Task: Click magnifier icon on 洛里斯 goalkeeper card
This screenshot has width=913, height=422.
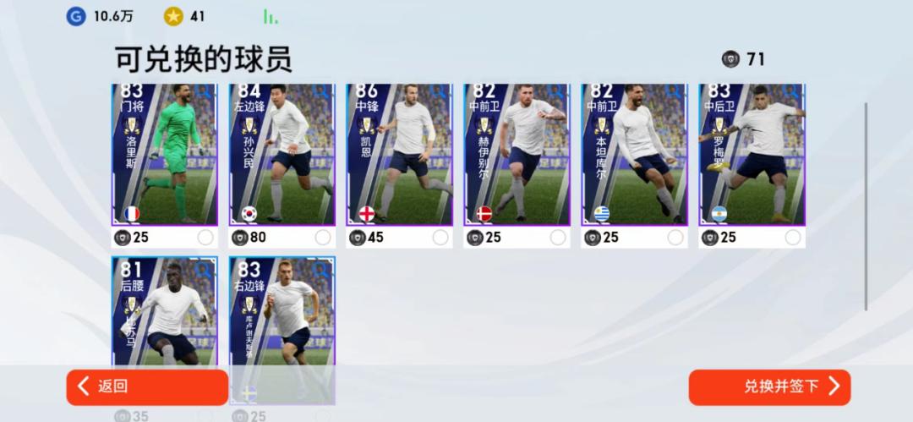Action: (205, 91)
